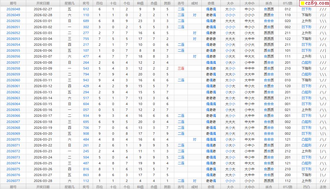Click the 期号 header in top row

(x=13, y=3)
